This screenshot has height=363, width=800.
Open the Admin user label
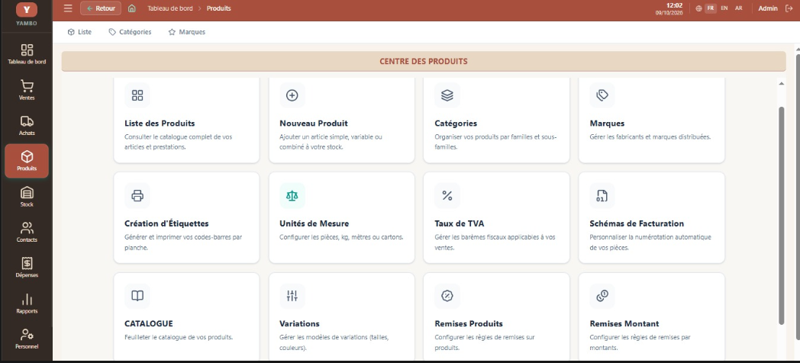click(768, 8)
